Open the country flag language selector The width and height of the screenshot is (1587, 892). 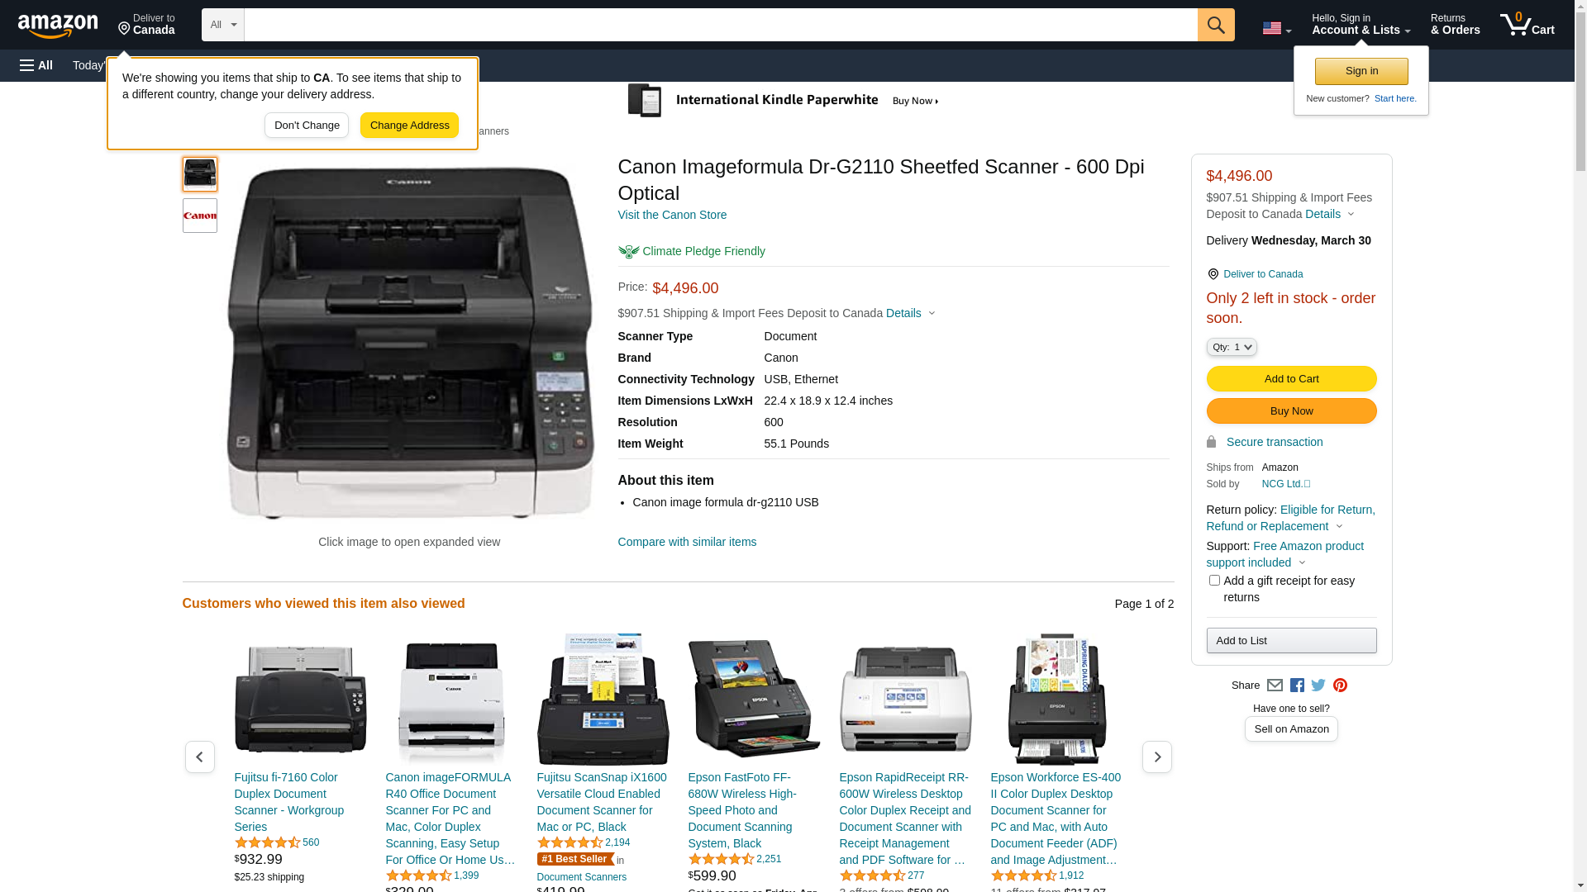[x=1276, y=28]
